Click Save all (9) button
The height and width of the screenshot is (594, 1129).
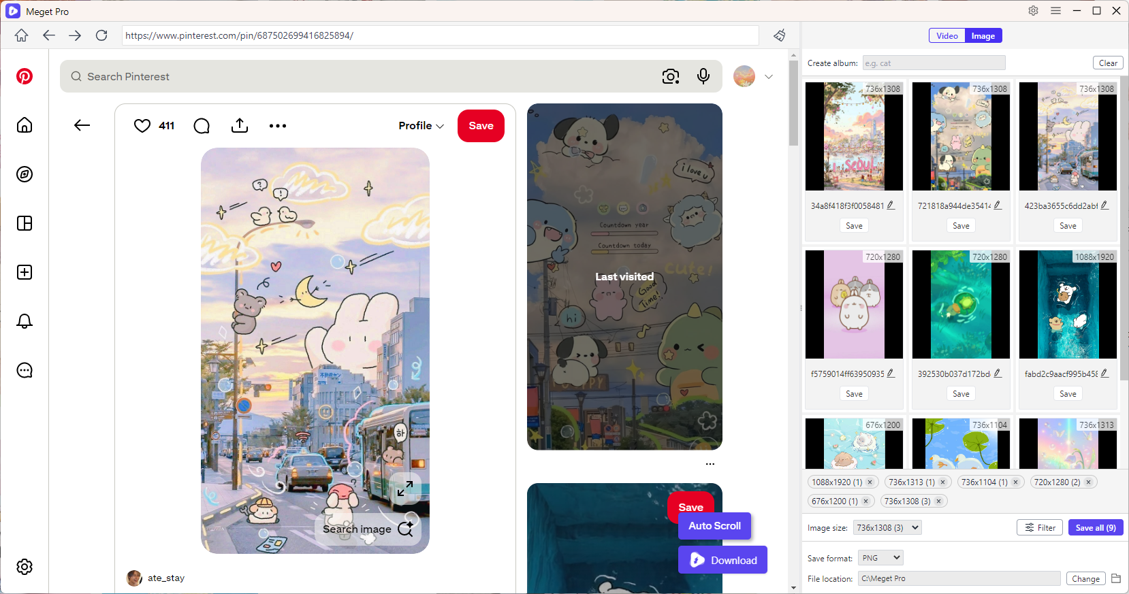point(1096,527)
